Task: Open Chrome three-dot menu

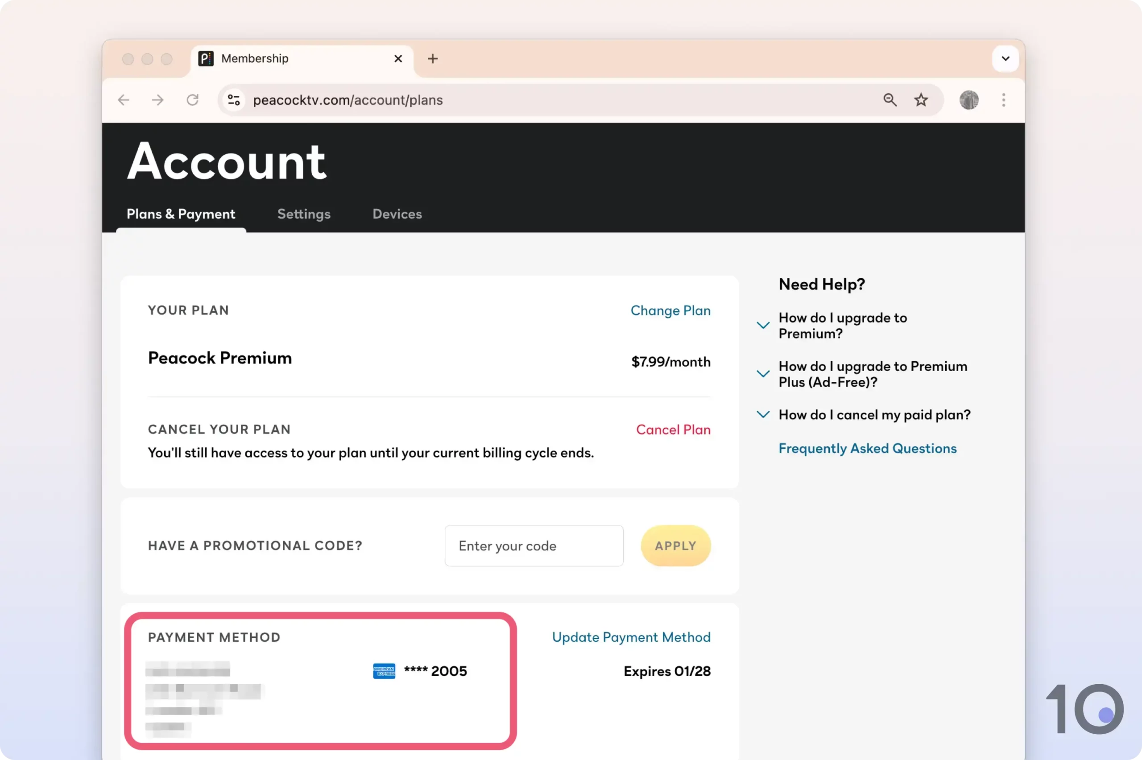Action: tap(1003, 100)
